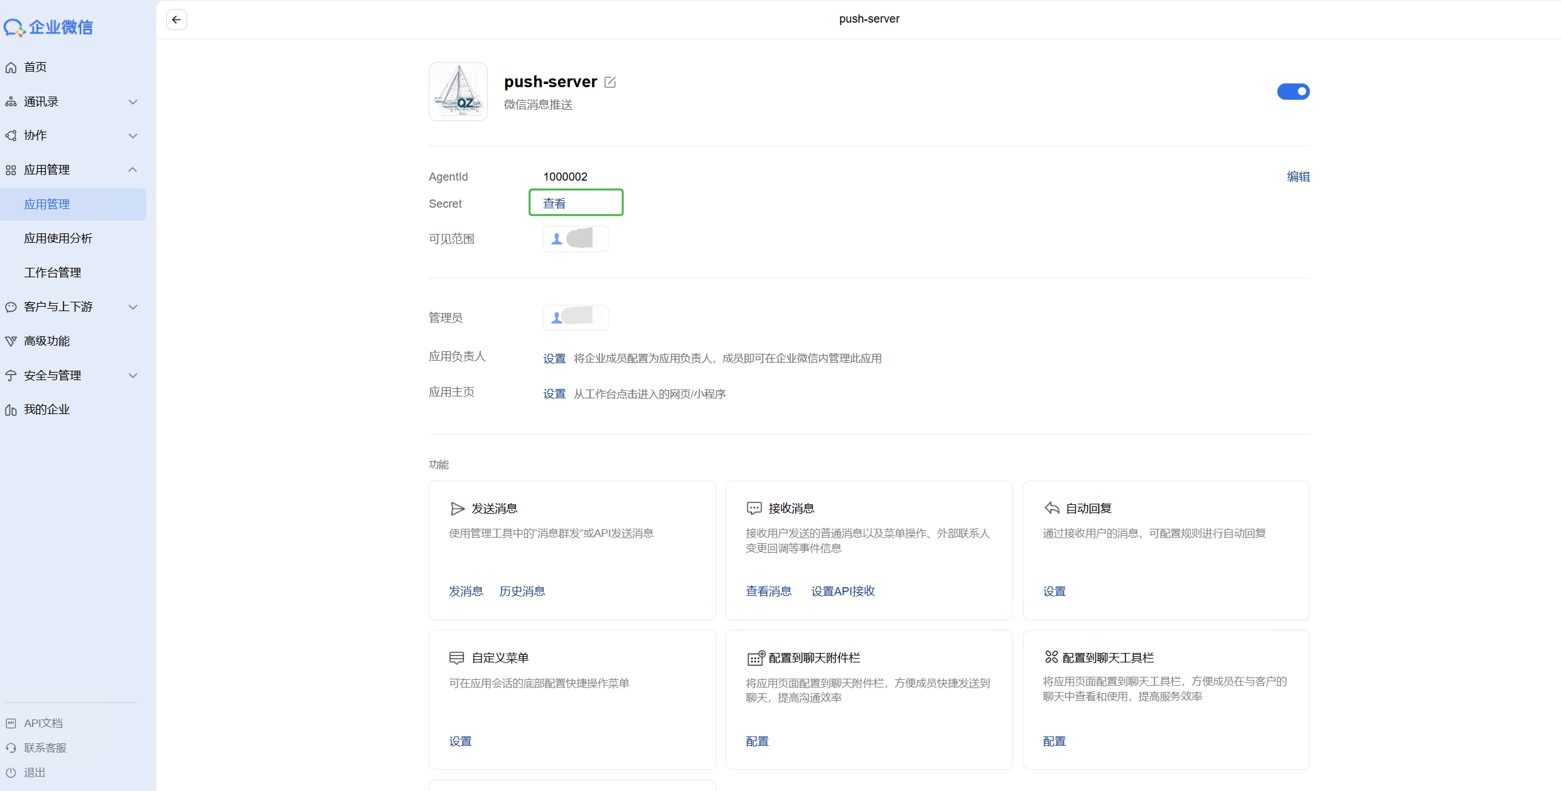Open 工作台管理 in the sidebar
Image resolution: width=1561 pixels, height=791 pixels.
[x=53, y=273]
